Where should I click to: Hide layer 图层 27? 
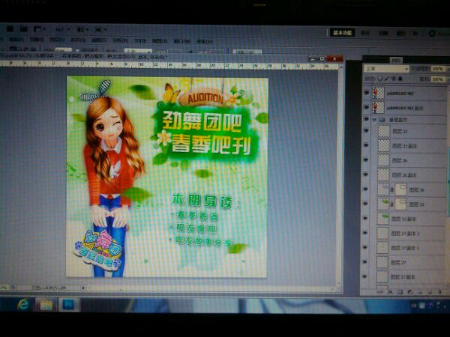pyautogui.click(x=364, y=262)
